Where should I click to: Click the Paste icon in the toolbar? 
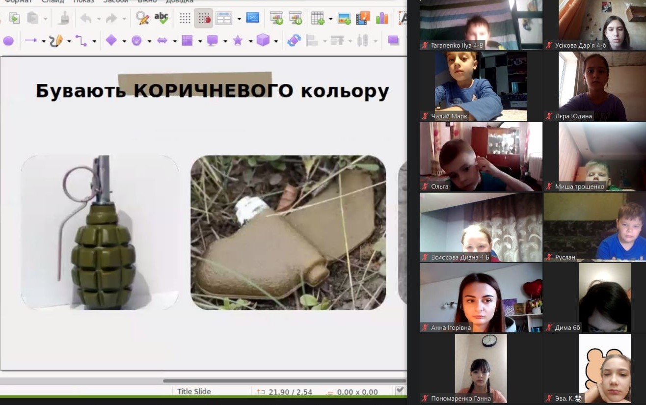pos(33,19)
